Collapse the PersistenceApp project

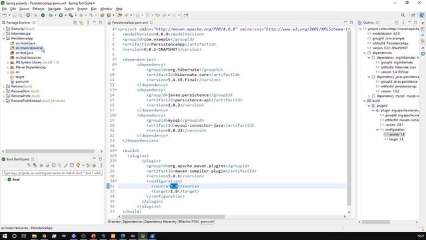tap(3, 39)
